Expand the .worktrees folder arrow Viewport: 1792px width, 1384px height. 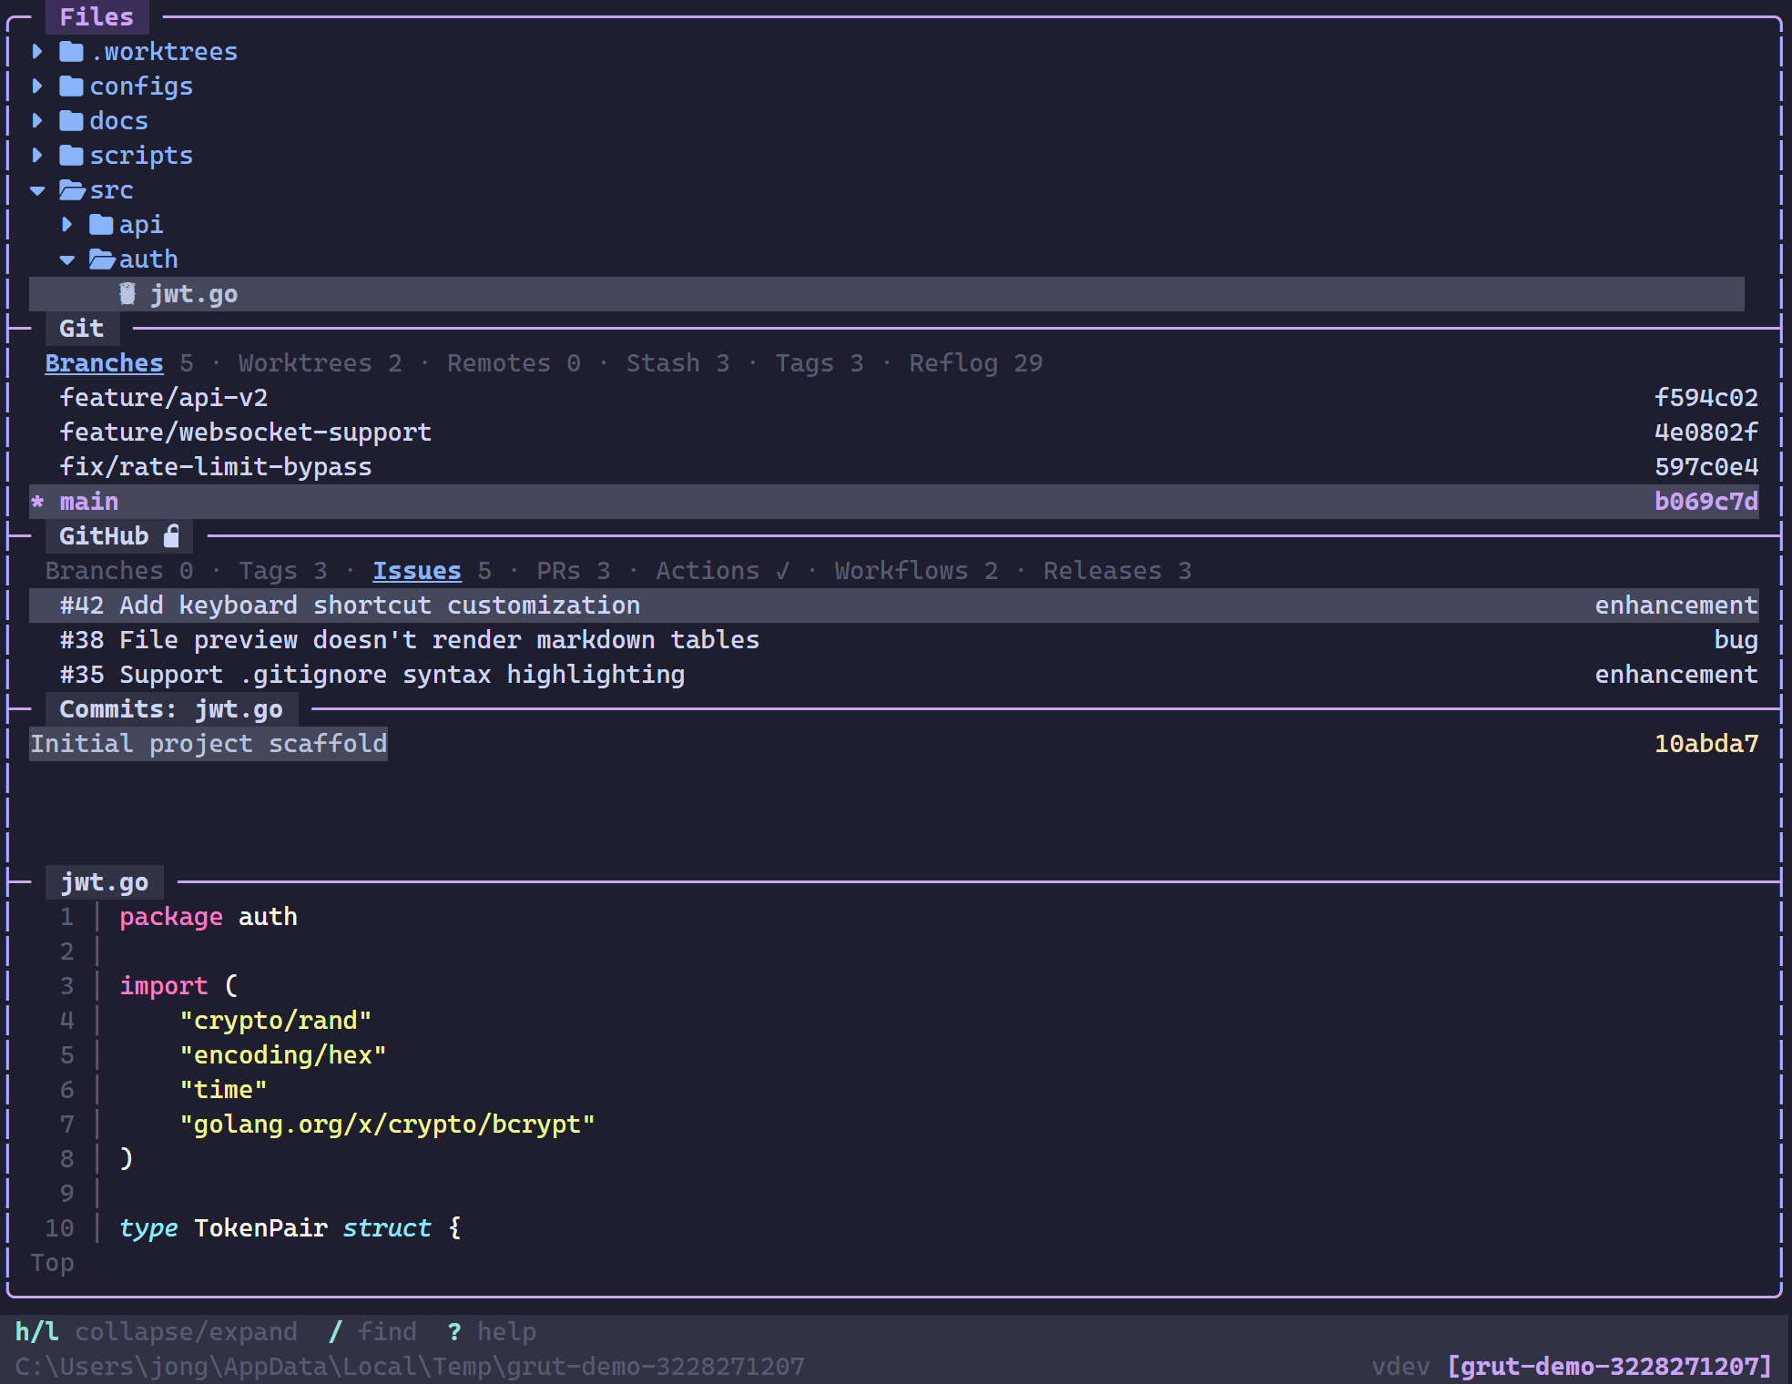[37, 52]
